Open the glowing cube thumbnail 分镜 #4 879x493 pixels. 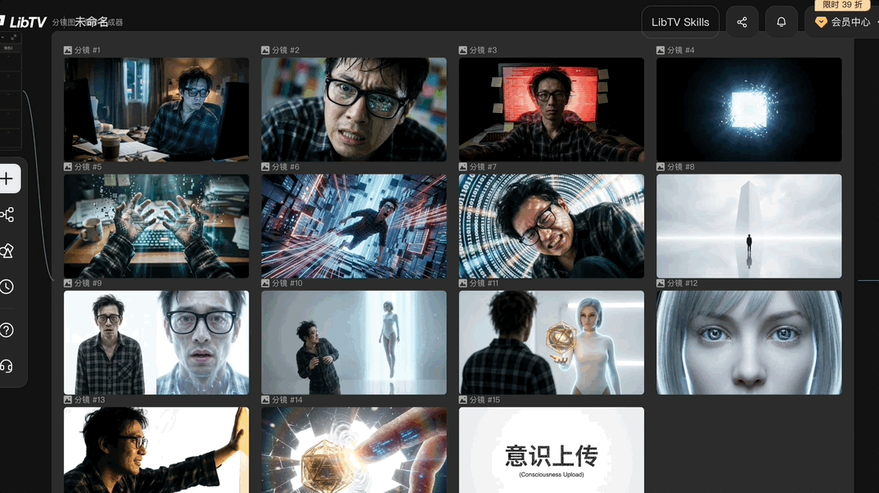click(748, 110)
